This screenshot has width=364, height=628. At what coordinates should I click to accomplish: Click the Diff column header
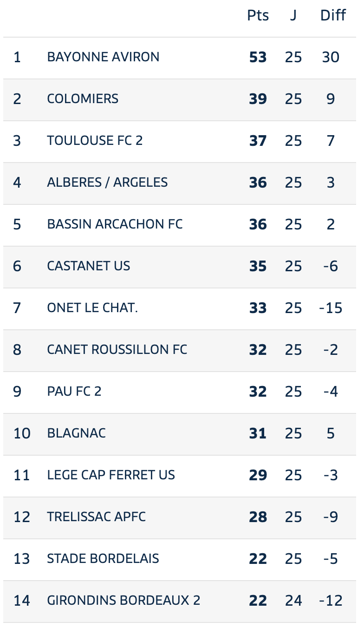(x=333, y=15)
